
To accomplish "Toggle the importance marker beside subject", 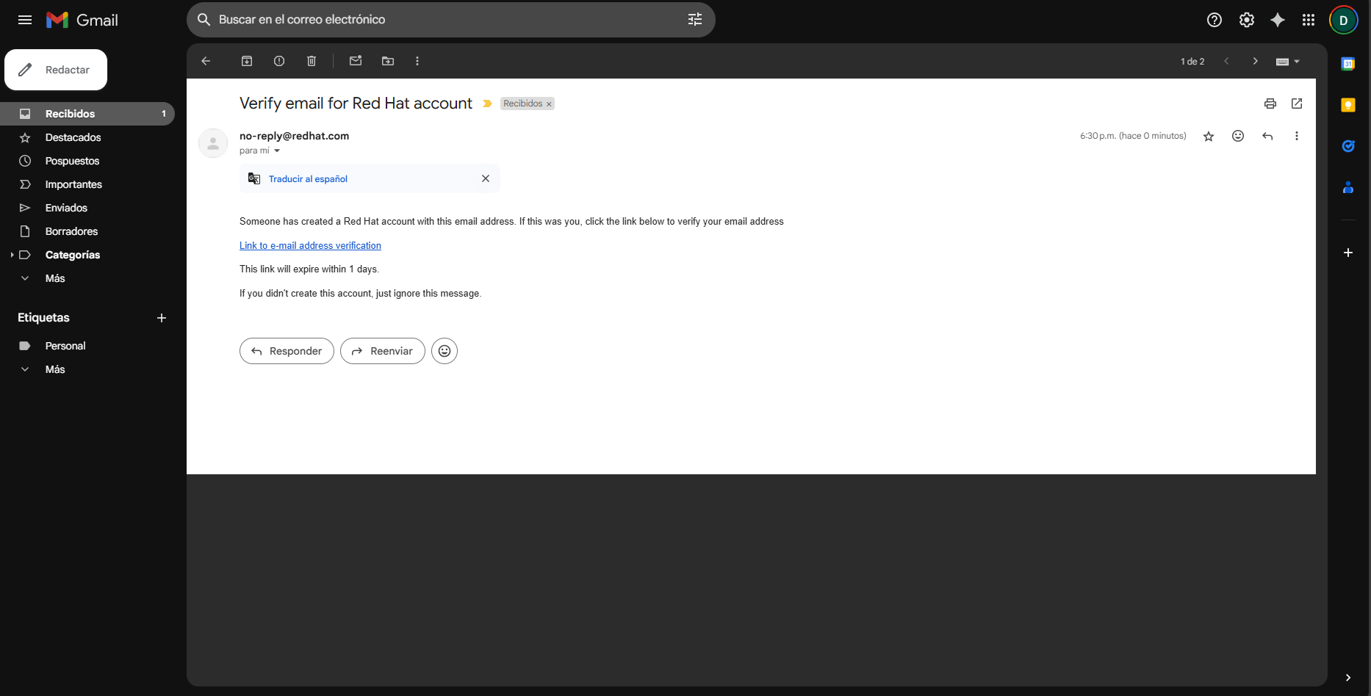I will [487, 104].
